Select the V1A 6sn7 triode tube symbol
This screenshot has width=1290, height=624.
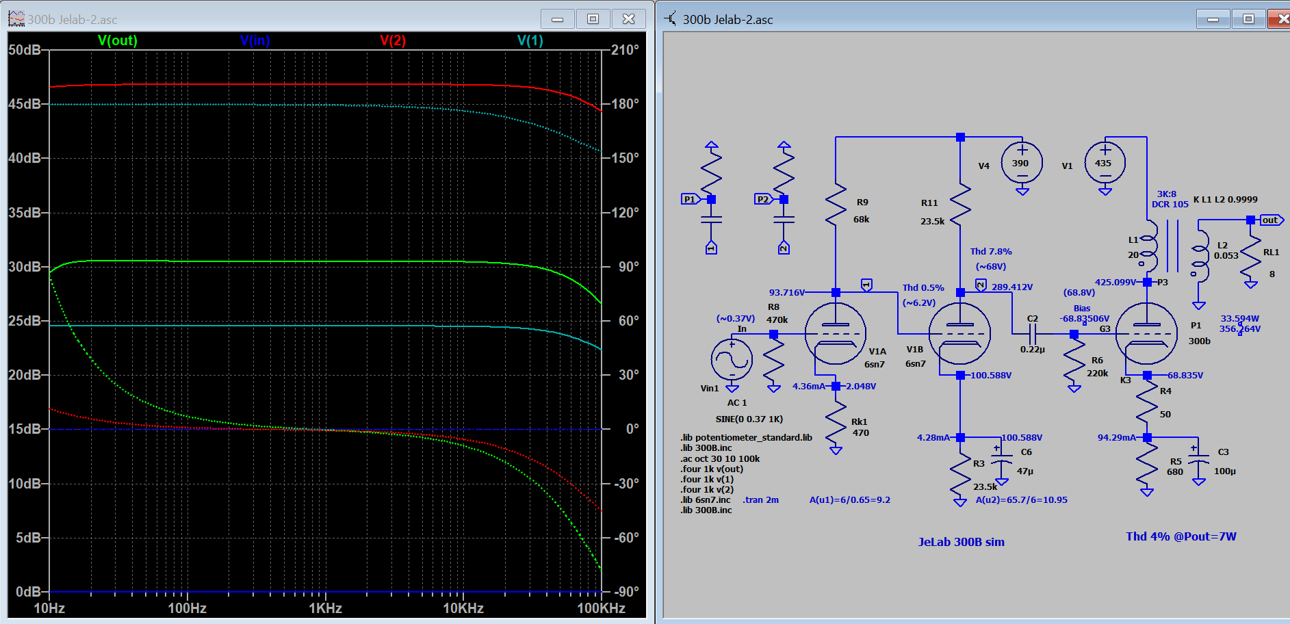pos(836,334)
